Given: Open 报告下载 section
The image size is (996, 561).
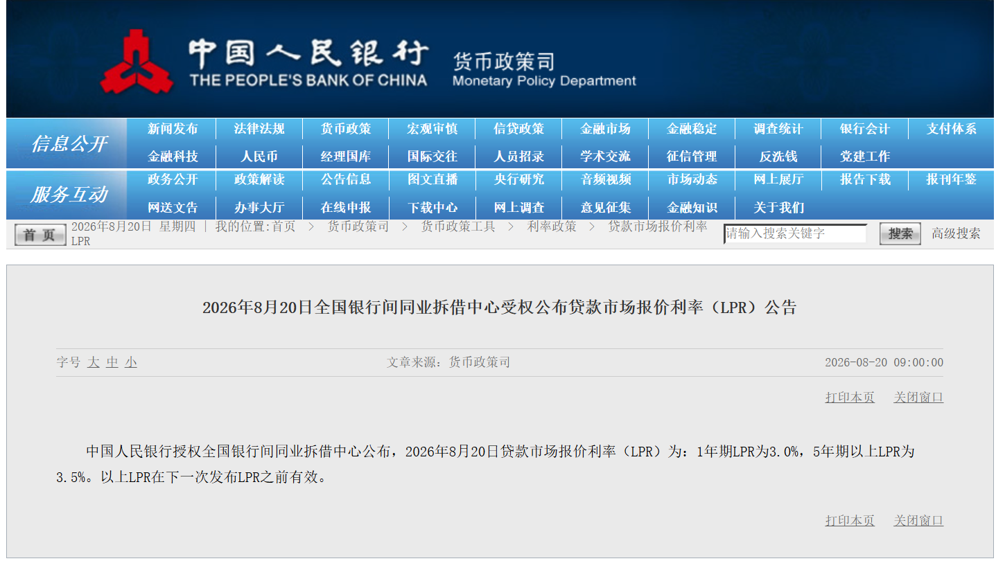Looking at the screenshot, I should tap(865, 179).
